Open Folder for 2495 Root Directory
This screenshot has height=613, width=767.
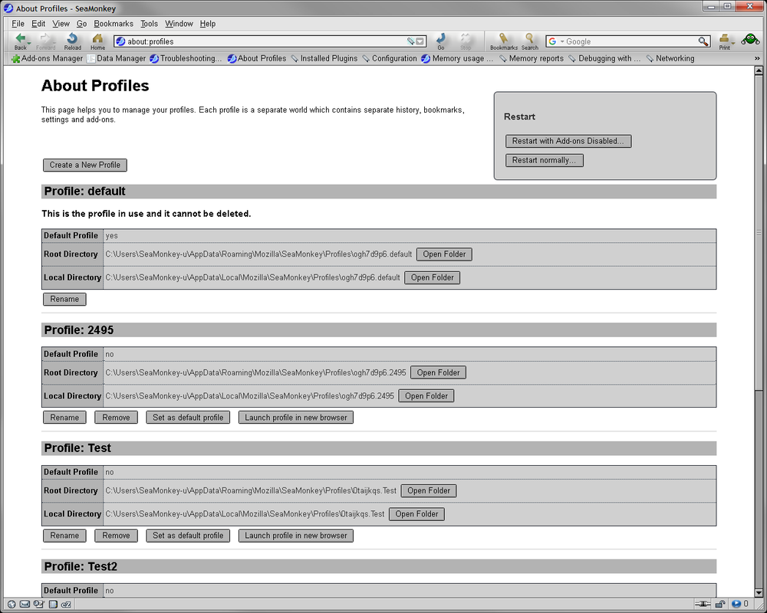[x=438, y=372]
